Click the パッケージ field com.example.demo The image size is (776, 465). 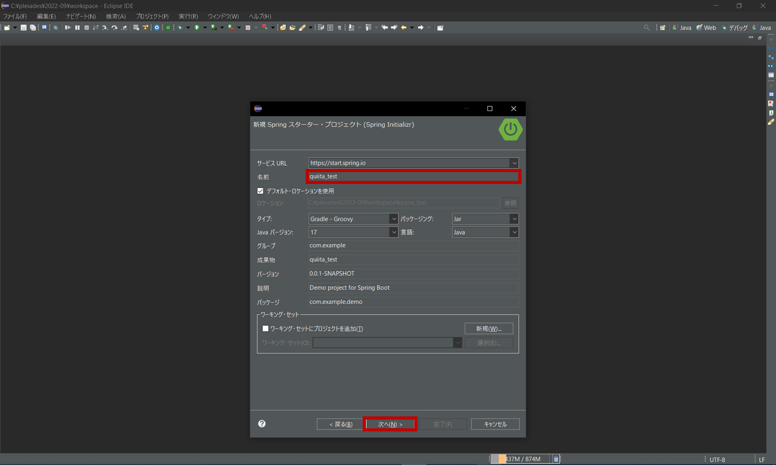click(413, 302)
